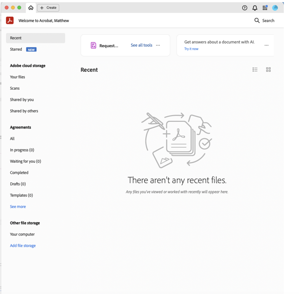Open the Create button menu
This screenshot has height=294, width=299.
click(x=48, y=8)
